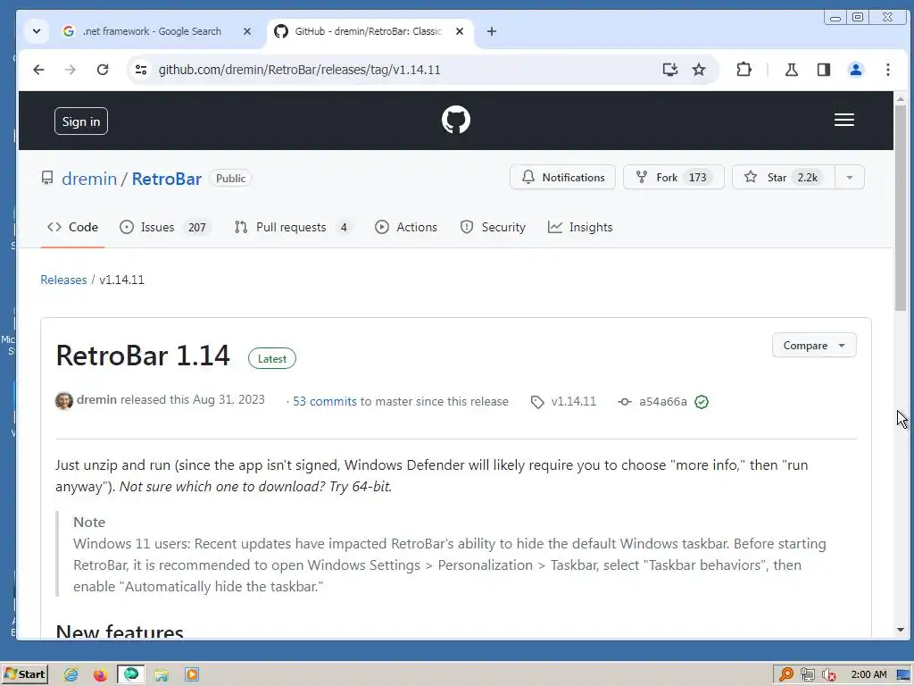Select the GitHub RetroBar browser tab

click(x=367, y=31)
